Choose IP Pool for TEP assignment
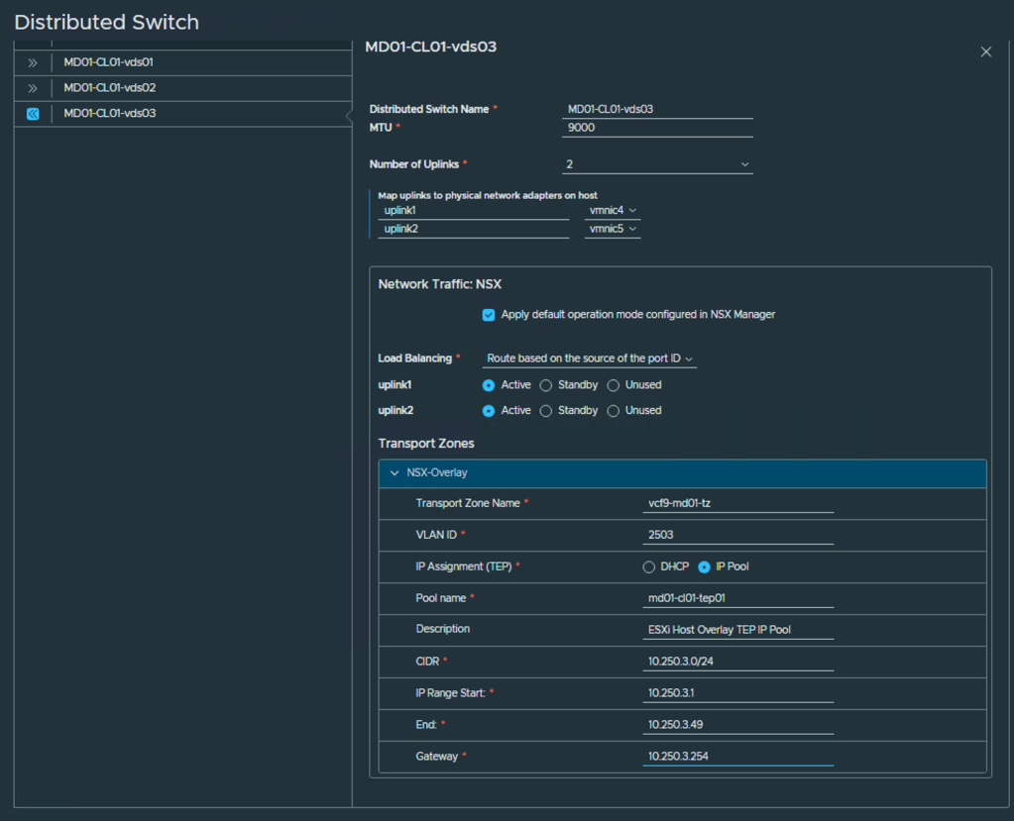This screenshot has height=821, width=1014. [705, 567]
